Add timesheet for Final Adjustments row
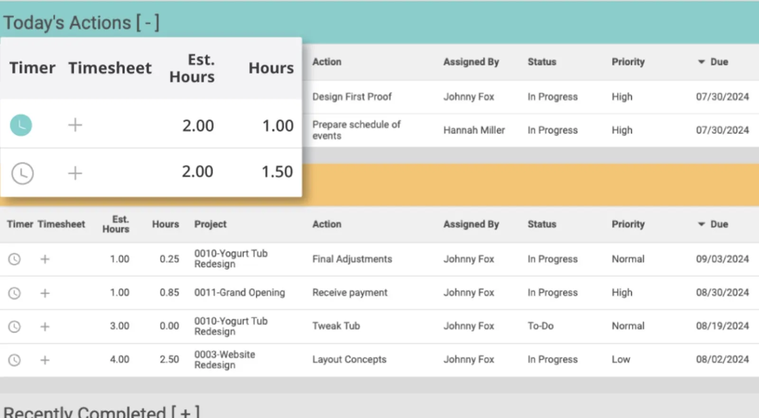The image size is (759, 418). (x=45, y=259)
